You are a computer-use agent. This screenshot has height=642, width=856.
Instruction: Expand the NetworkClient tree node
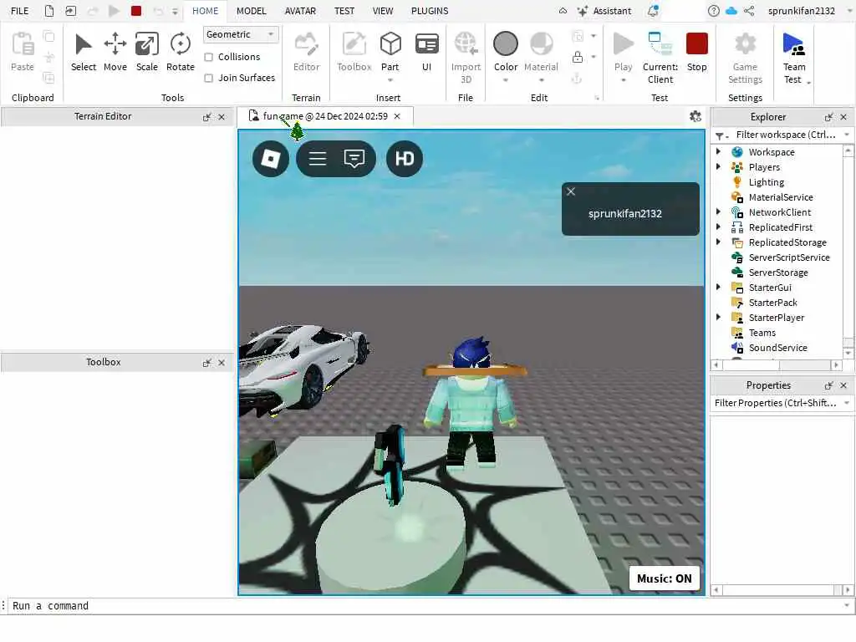718,211
